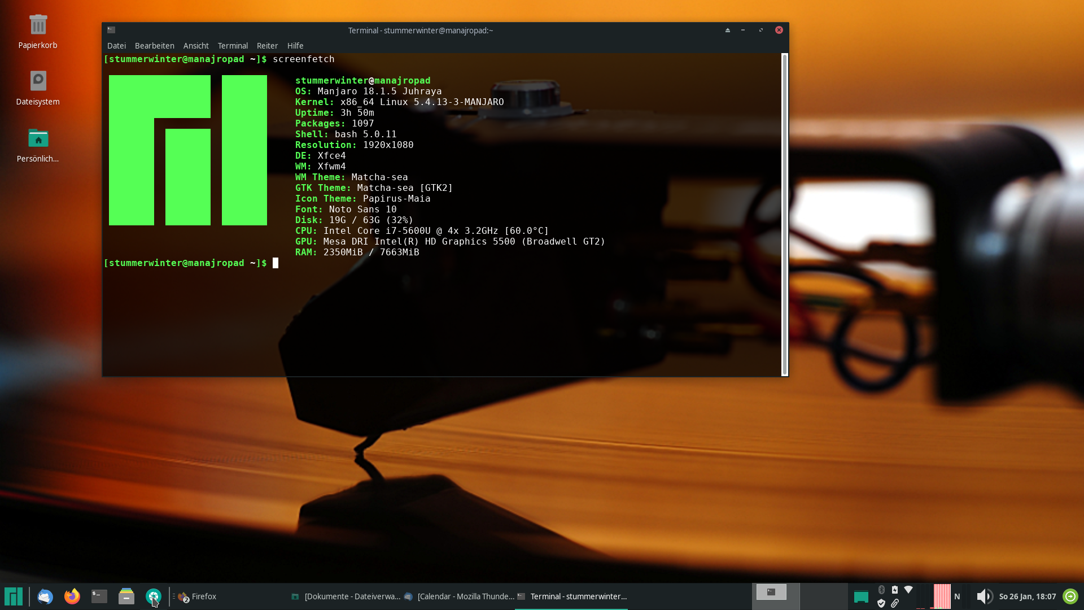Launch Thunderbird from the panel

(x=45, y=596)
